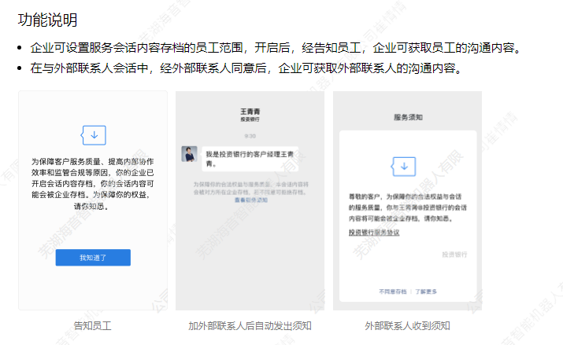Click the 投资银行 signature in the notice card
The image size is (563, 345).
454,255
